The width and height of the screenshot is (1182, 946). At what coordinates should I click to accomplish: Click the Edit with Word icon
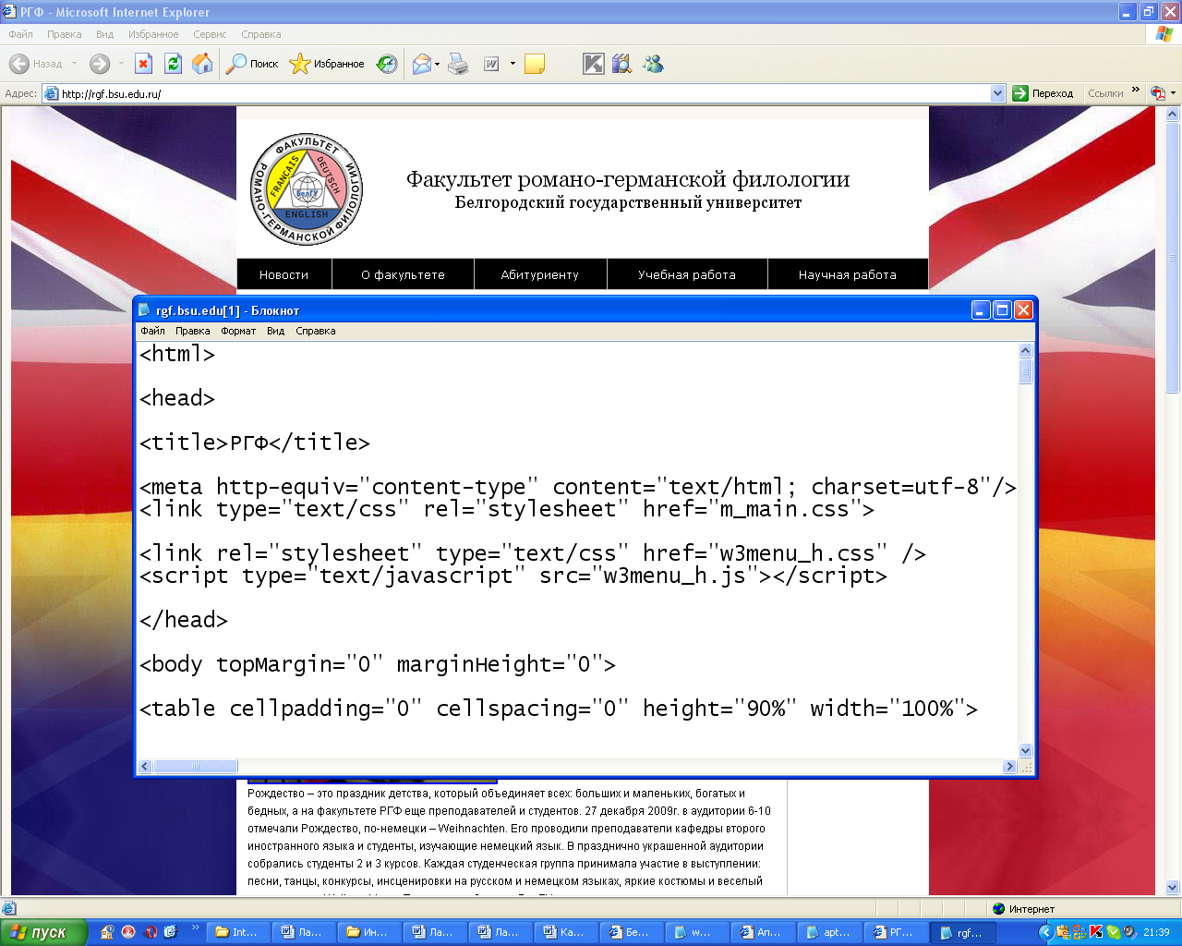(491, 64)
